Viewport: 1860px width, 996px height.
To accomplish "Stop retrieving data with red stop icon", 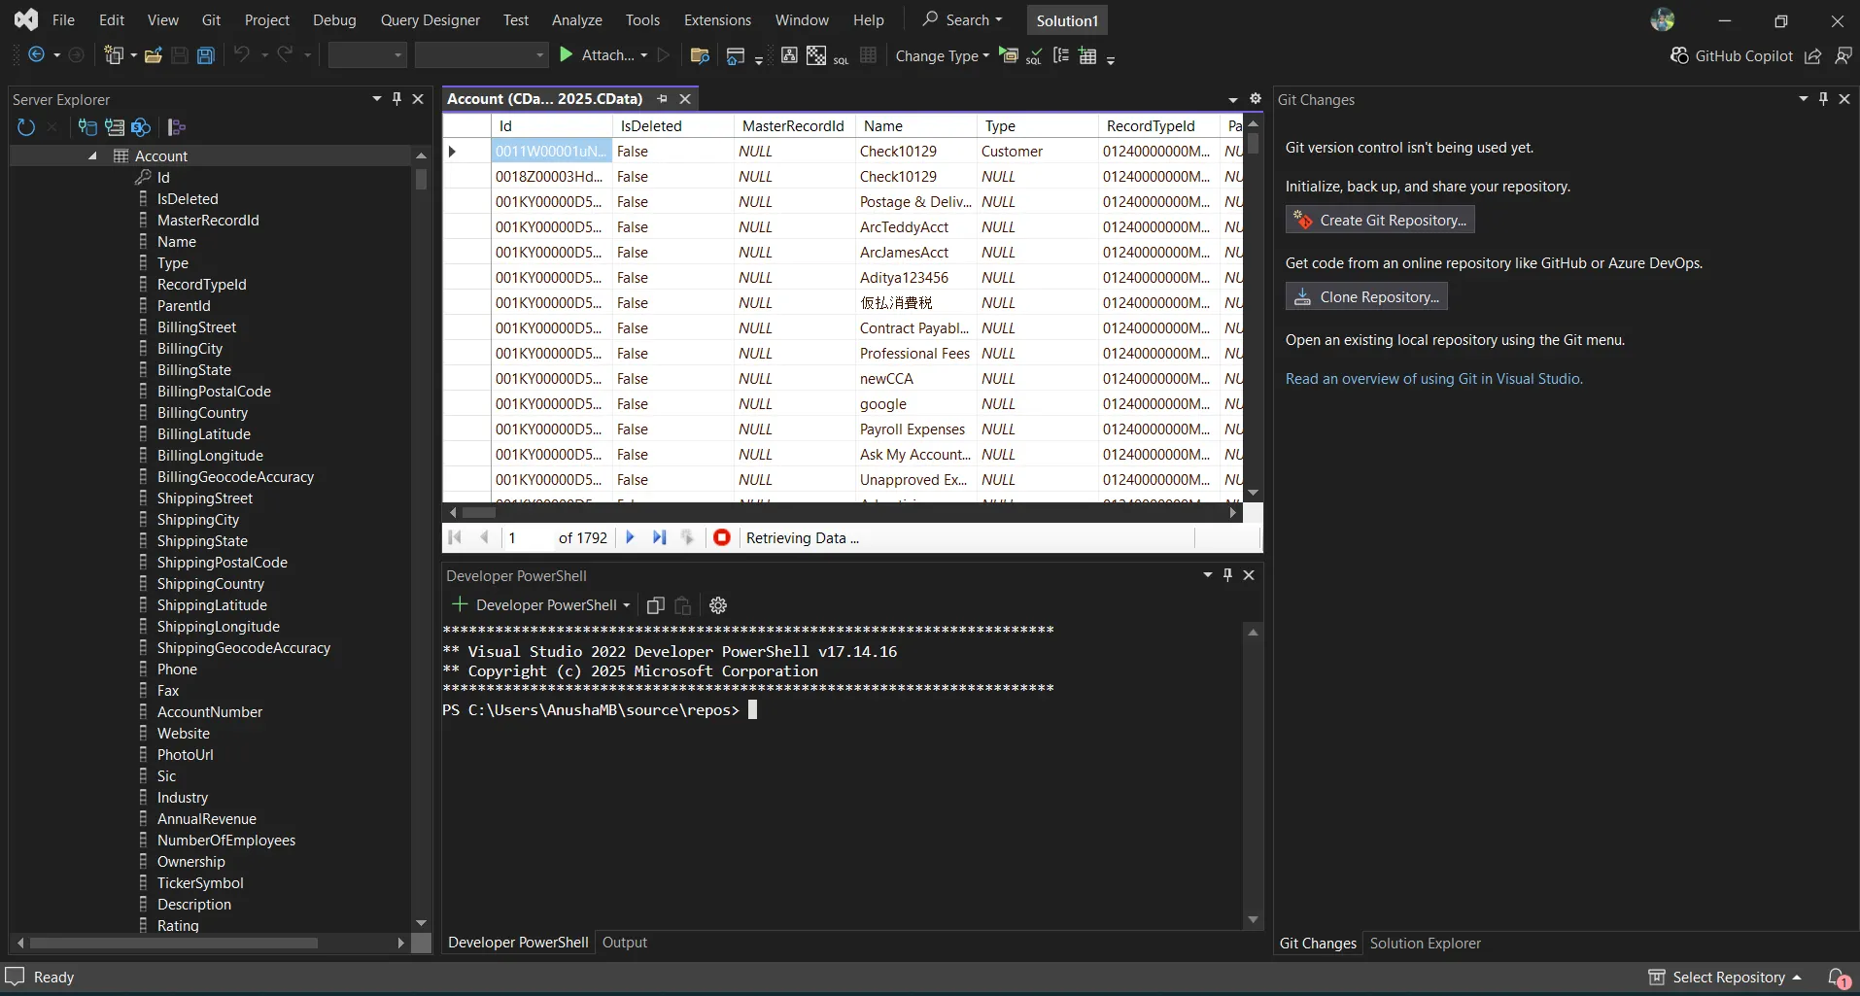I will coord(721,537).
